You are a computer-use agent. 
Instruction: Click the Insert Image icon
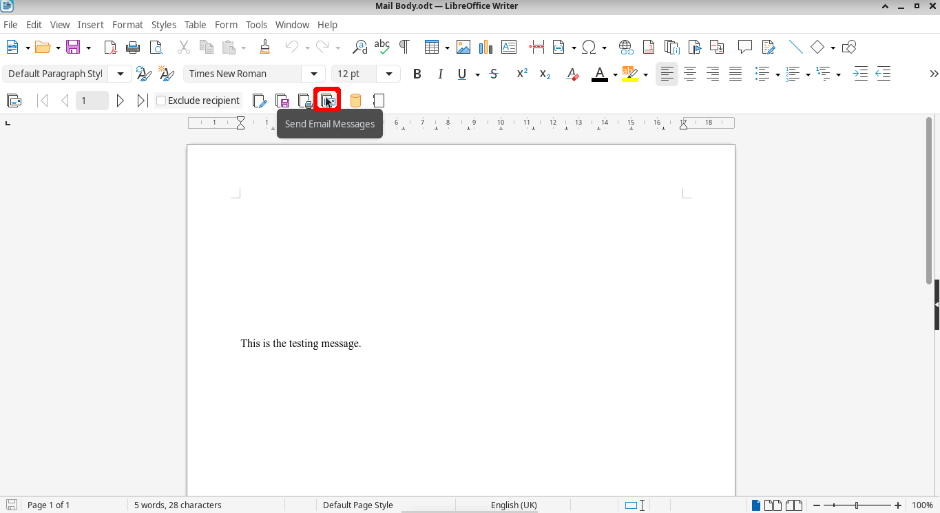[x=463, y=47]
